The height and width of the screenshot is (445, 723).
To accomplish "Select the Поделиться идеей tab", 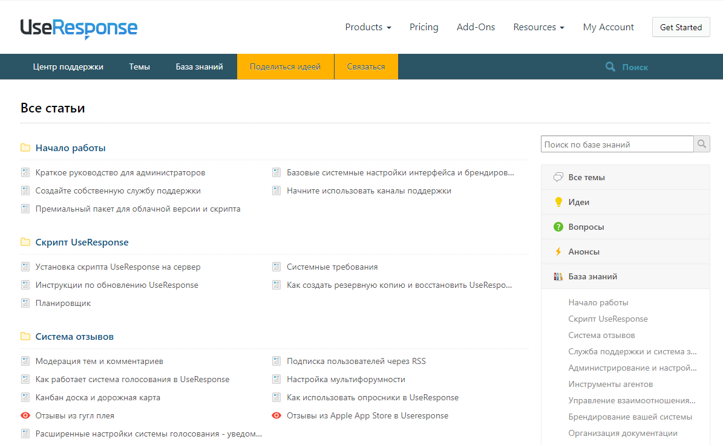I will coord(285,67).
